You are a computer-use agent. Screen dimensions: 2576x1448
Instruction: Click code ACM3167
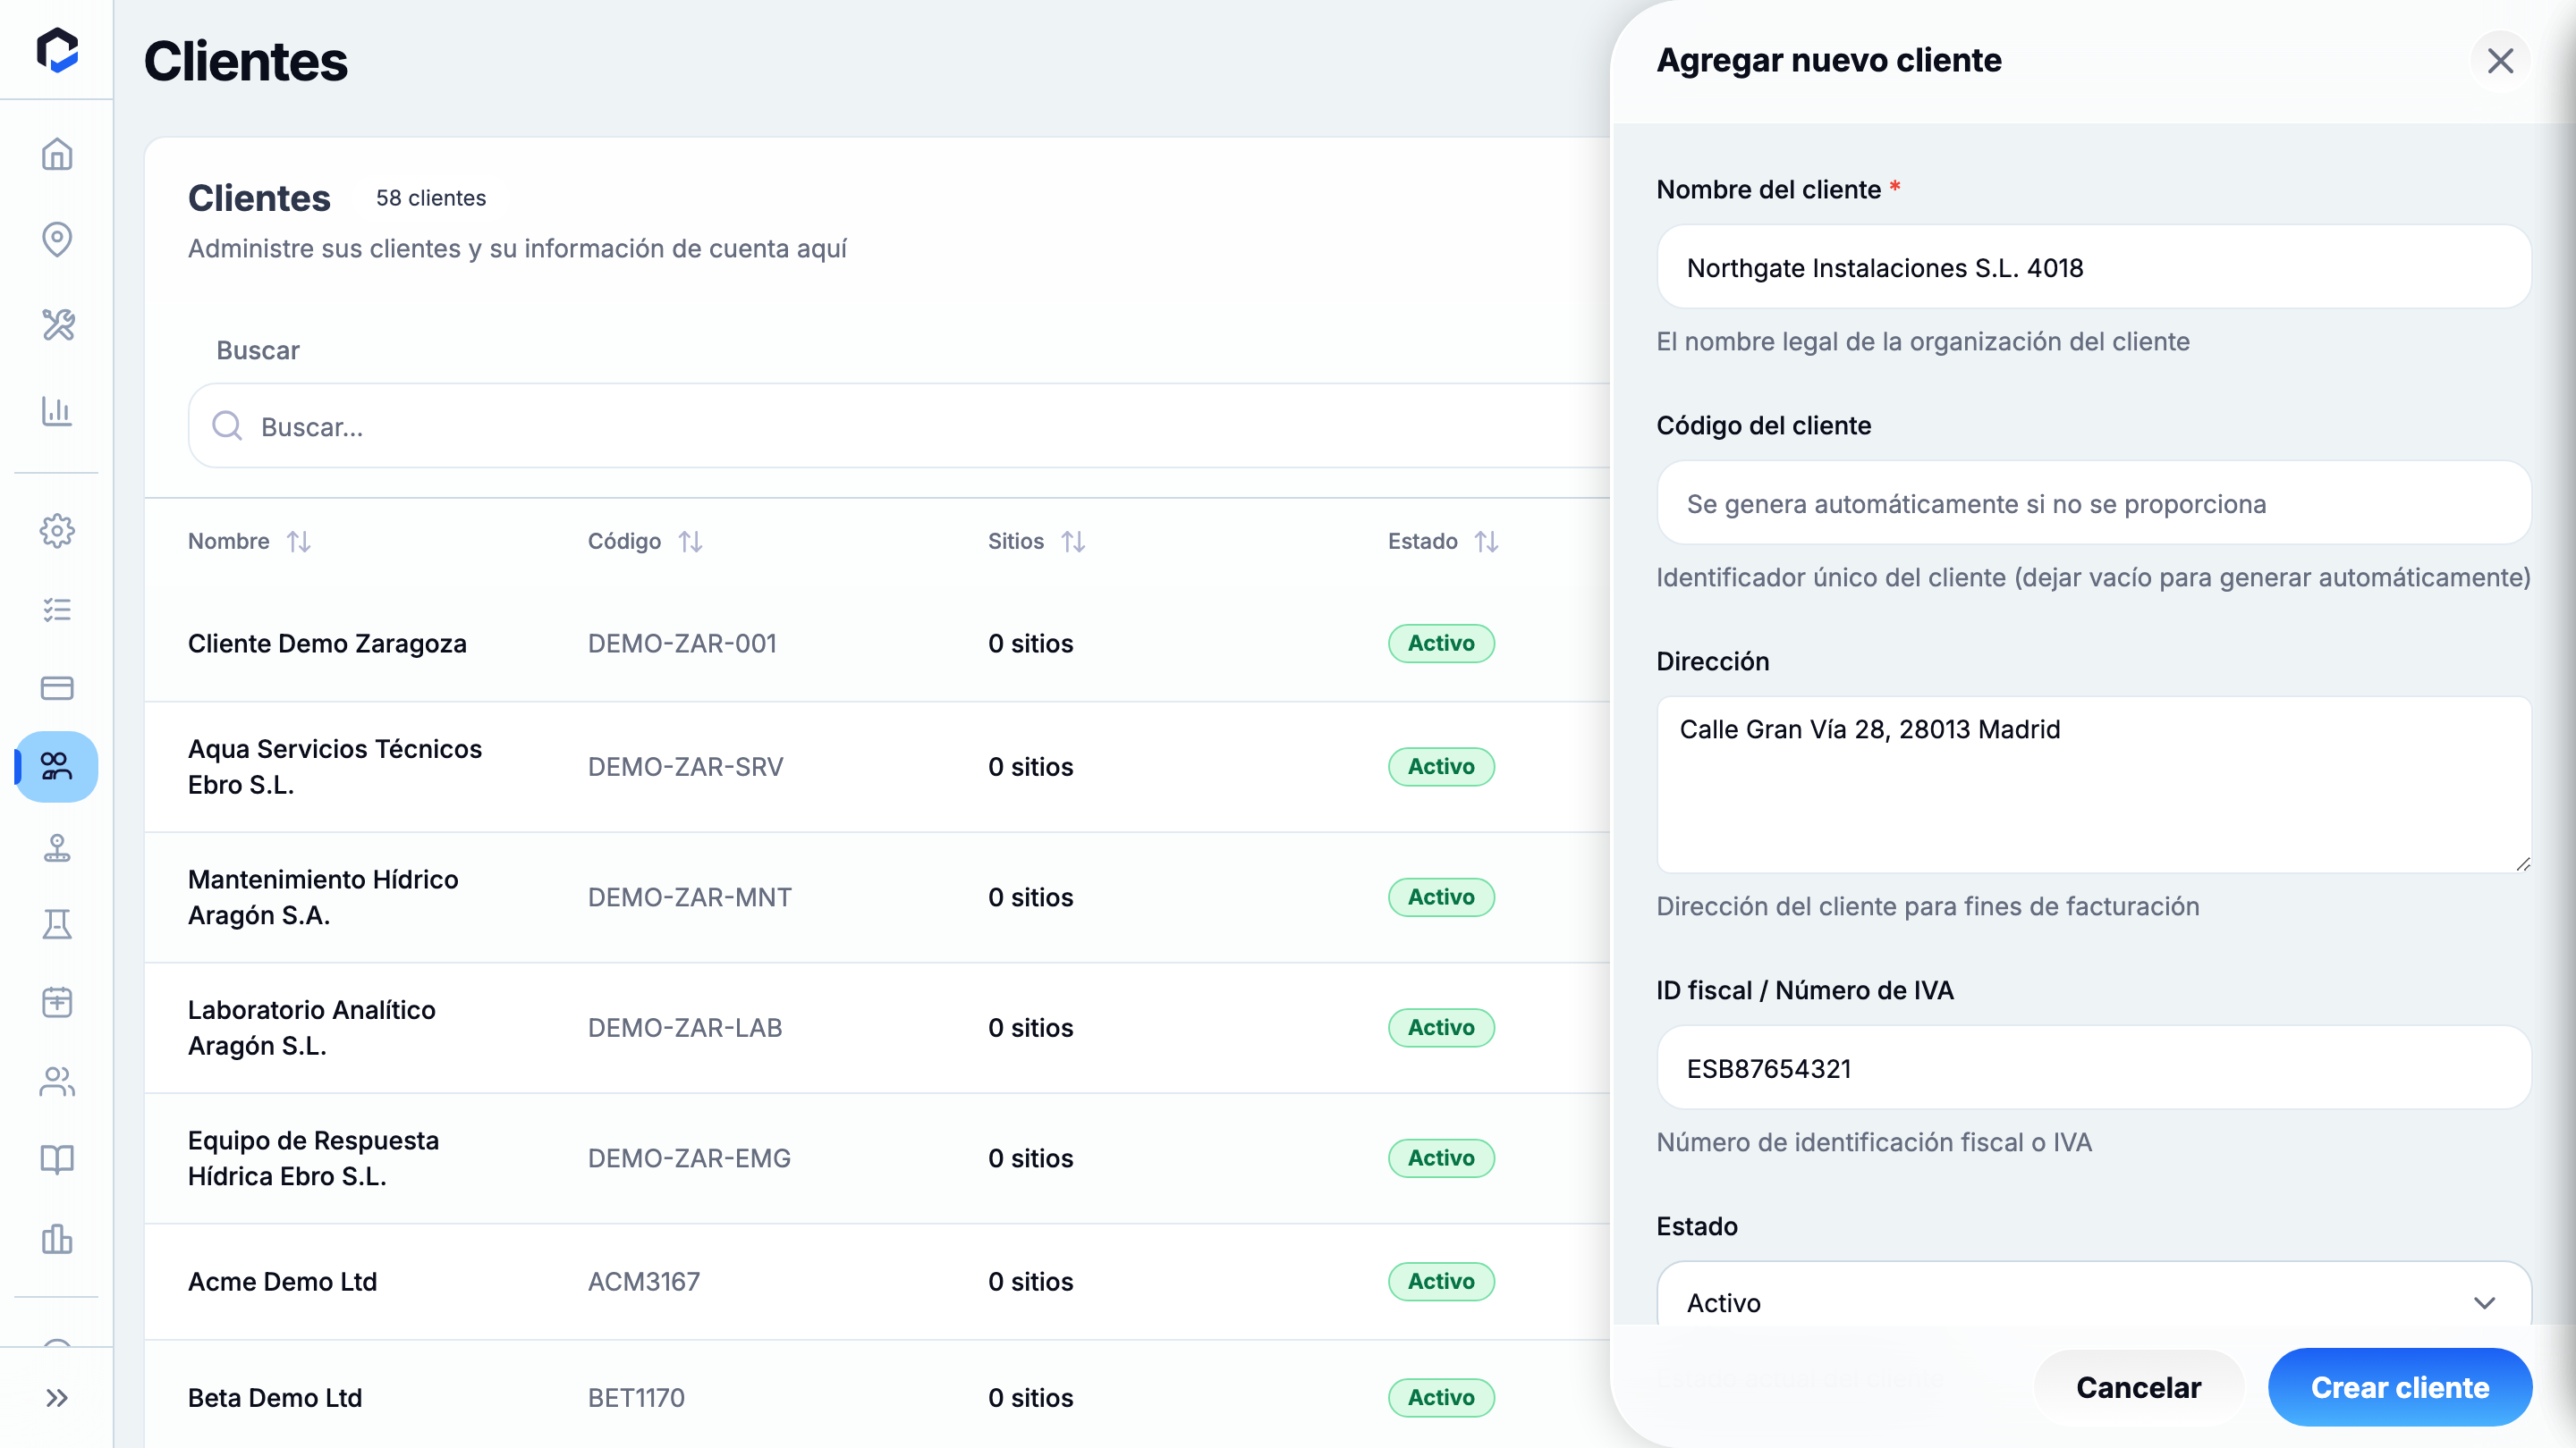[x=643, y=1281]
